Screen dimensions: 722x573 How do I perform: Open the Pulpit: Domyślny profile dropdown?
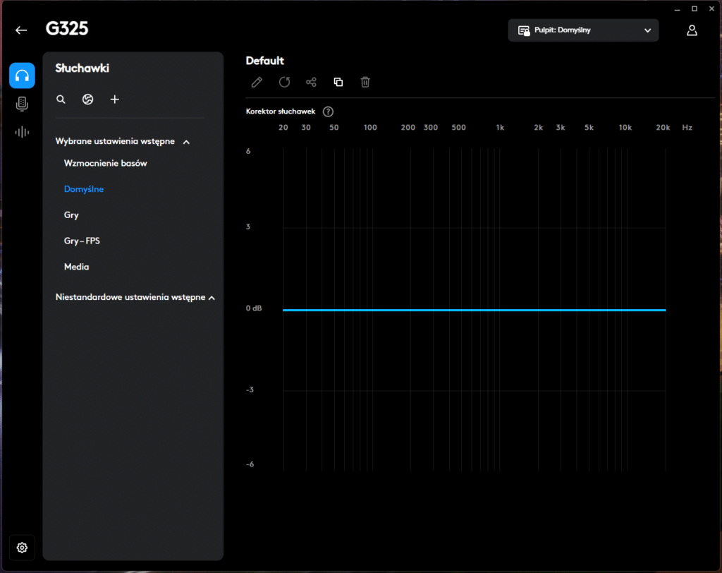point(583,30)
